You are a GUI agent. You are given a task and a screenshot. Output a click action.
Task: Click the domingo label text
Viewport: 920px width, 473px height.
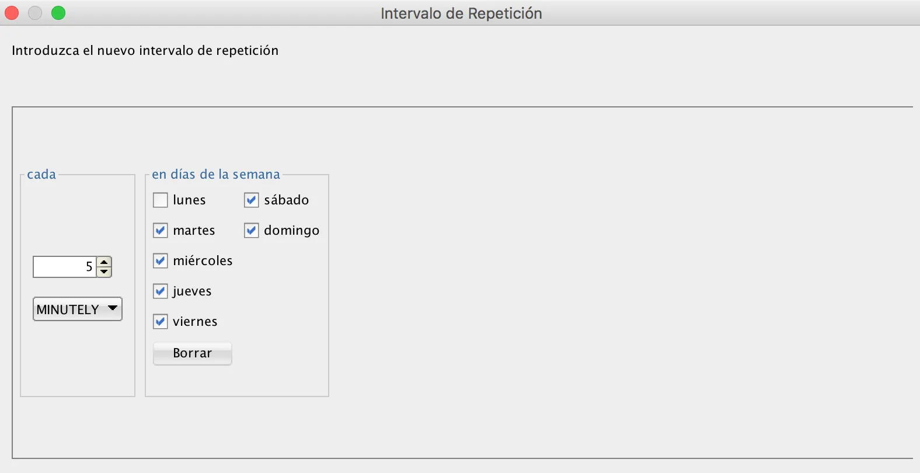point(291,231)
